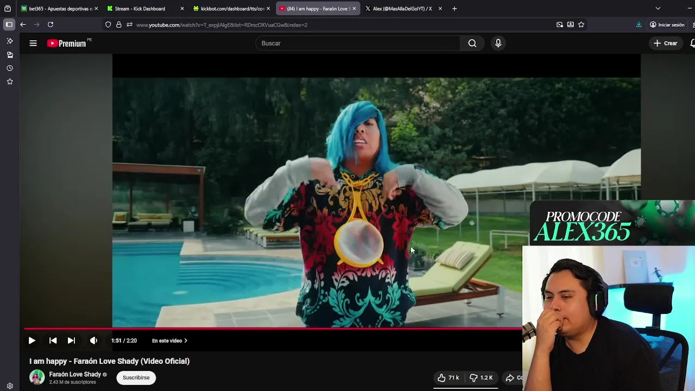The width and height of the screenshot is (695, 391).
Task: Click the Suscribirse button
Action: pos(136,377)
